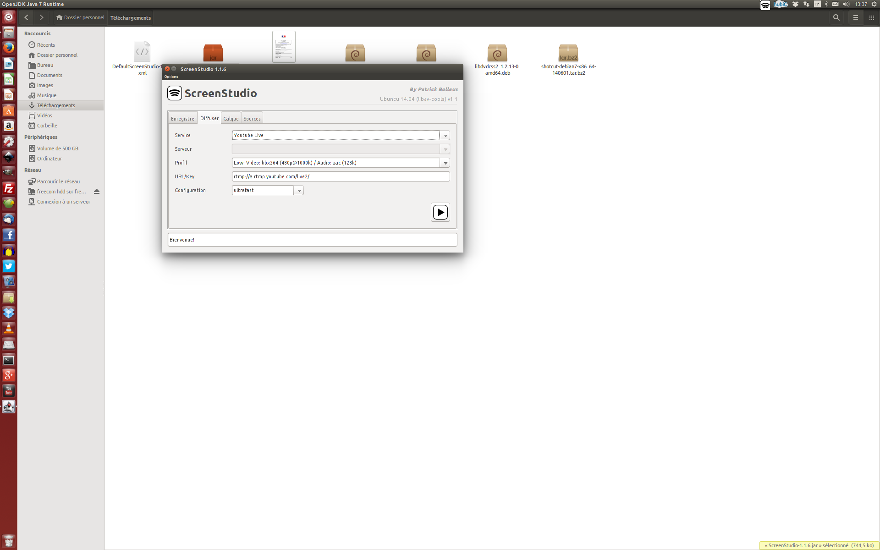Select the libdvdcss2 deb package
The height and width of the screenshot is (550, 880).
pyautogui.click(x=497, y=53)
